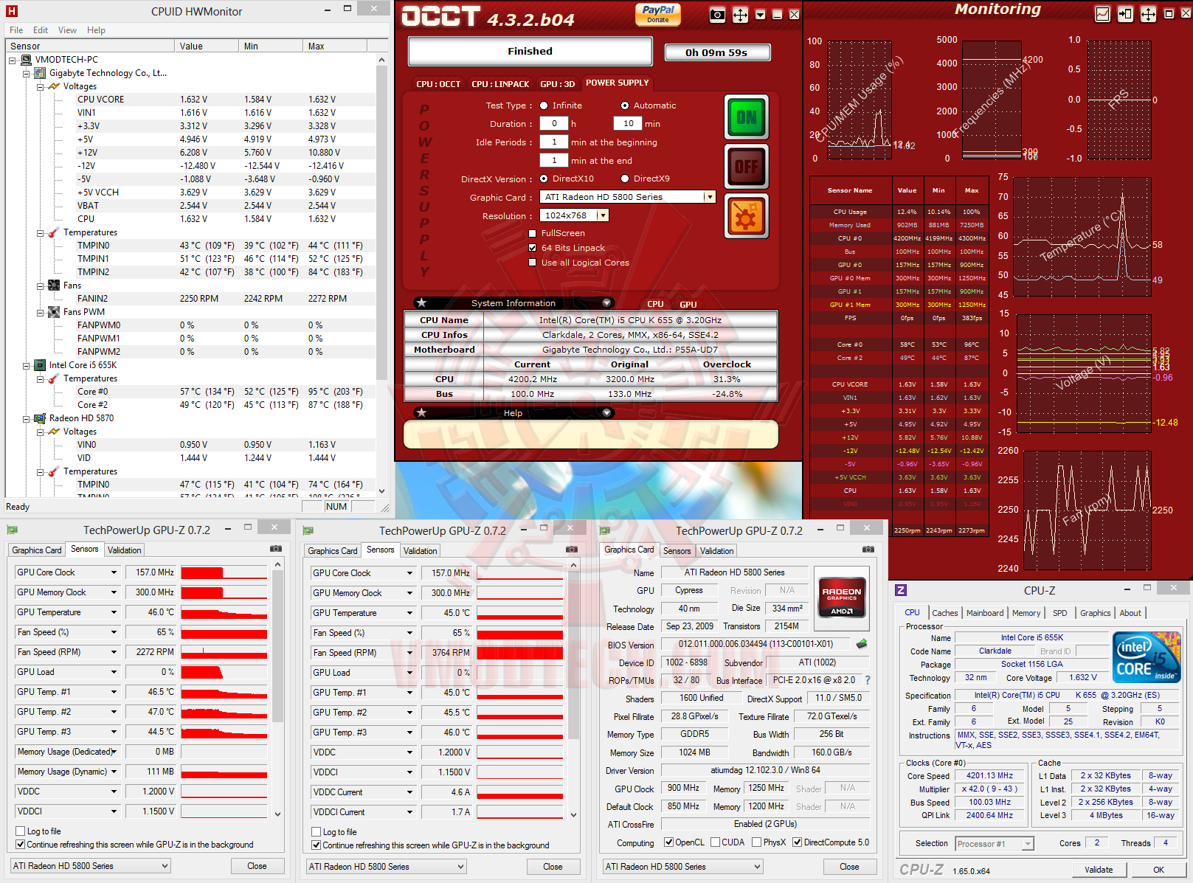Click the Monitoring dock panel icon
The height and width of the screenshot is (883, 1193).
(x=1125, y=14)
